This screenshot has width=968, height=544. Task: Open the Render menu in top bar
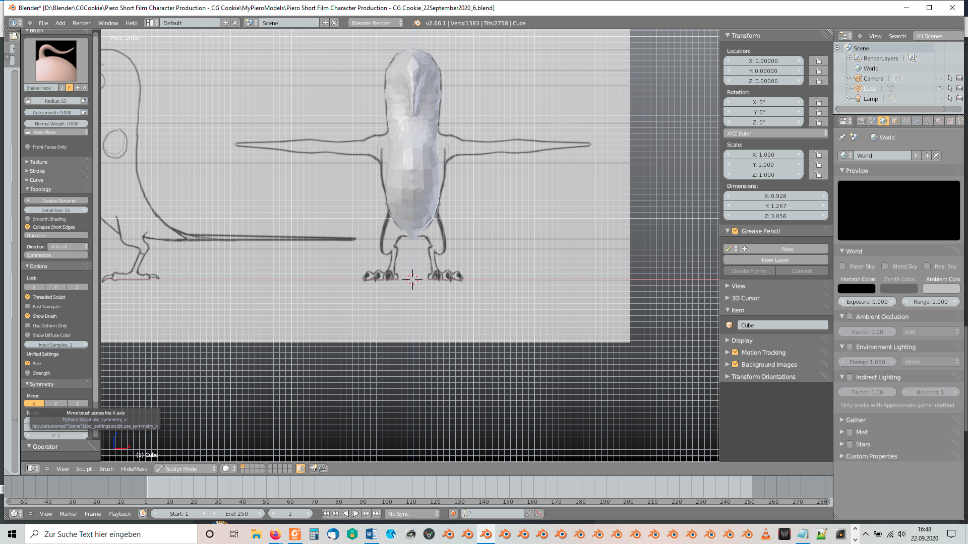tap(81, 23)
